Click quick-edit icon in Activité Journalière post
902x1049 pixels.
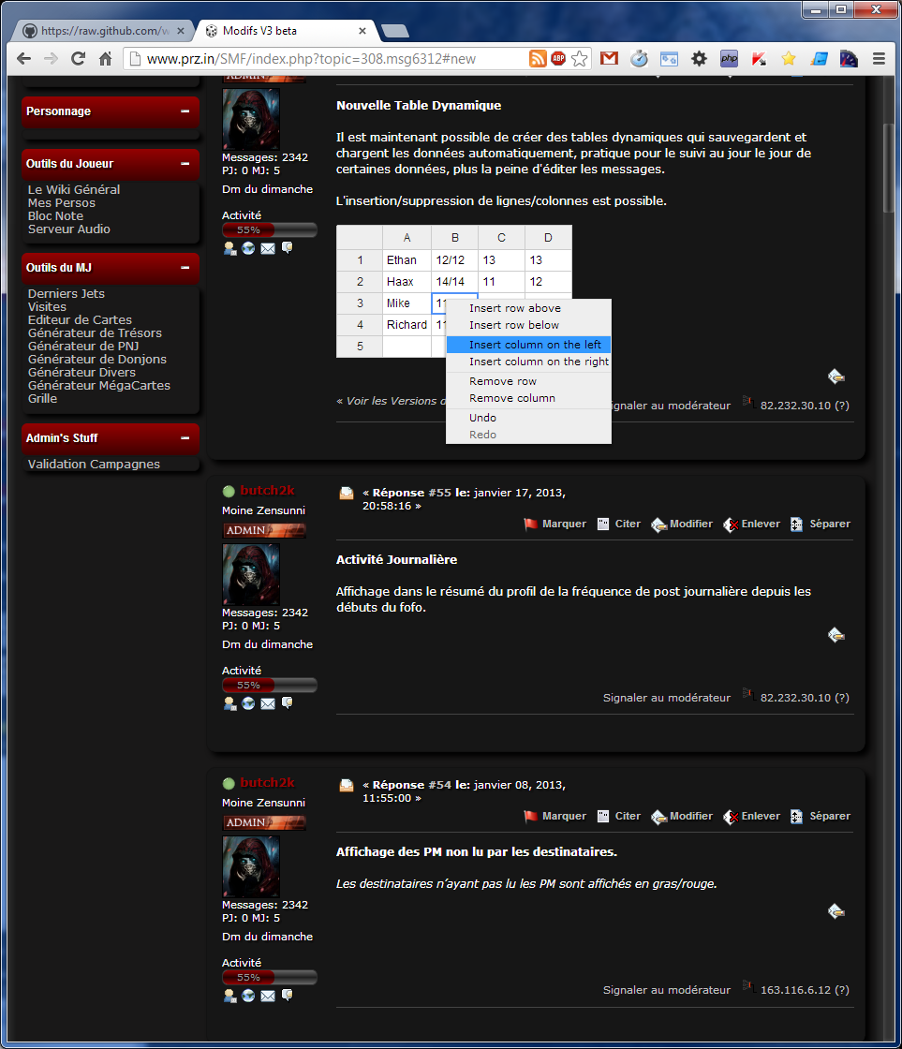pyautogui.click(x=836, y=635)
